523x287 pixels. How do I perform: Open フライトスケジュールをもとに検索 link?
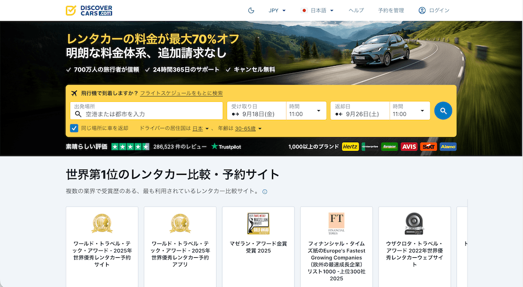pos(181,93)
